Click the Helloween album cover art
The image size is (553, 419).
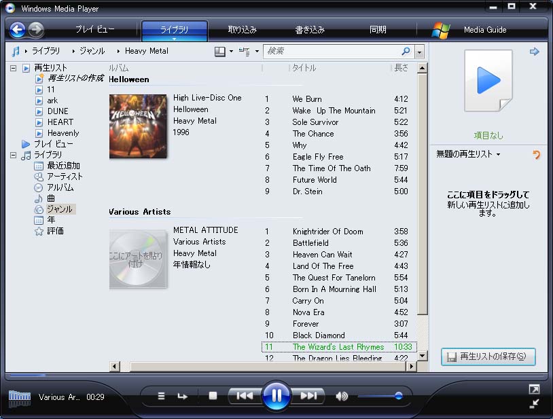138,126
